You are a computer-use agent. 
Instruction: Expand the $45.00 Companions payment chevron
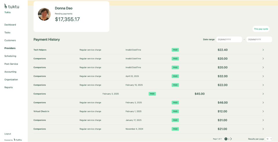tap(263, 94)
